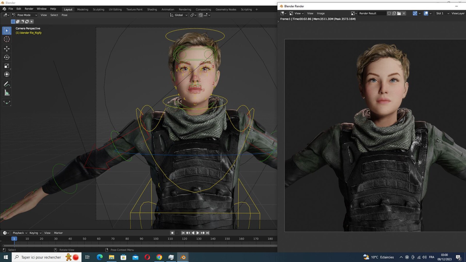Click the new image copy icon
The height and width of the screenshot is (262, 466).
point(394,13)
